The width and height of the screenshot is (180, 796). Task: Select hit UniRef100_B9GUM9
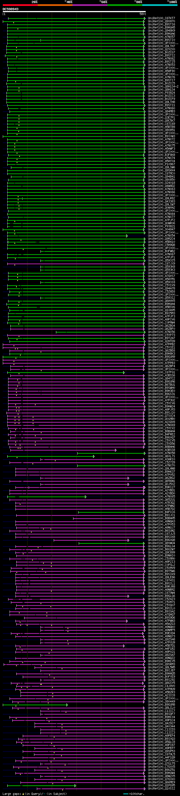[161, 357]
